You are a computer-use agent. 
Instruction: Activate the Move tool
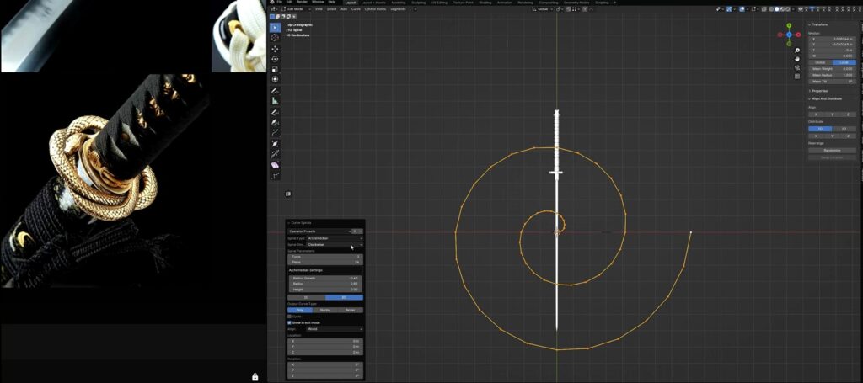pyautogui.click(x=275, y=49)
